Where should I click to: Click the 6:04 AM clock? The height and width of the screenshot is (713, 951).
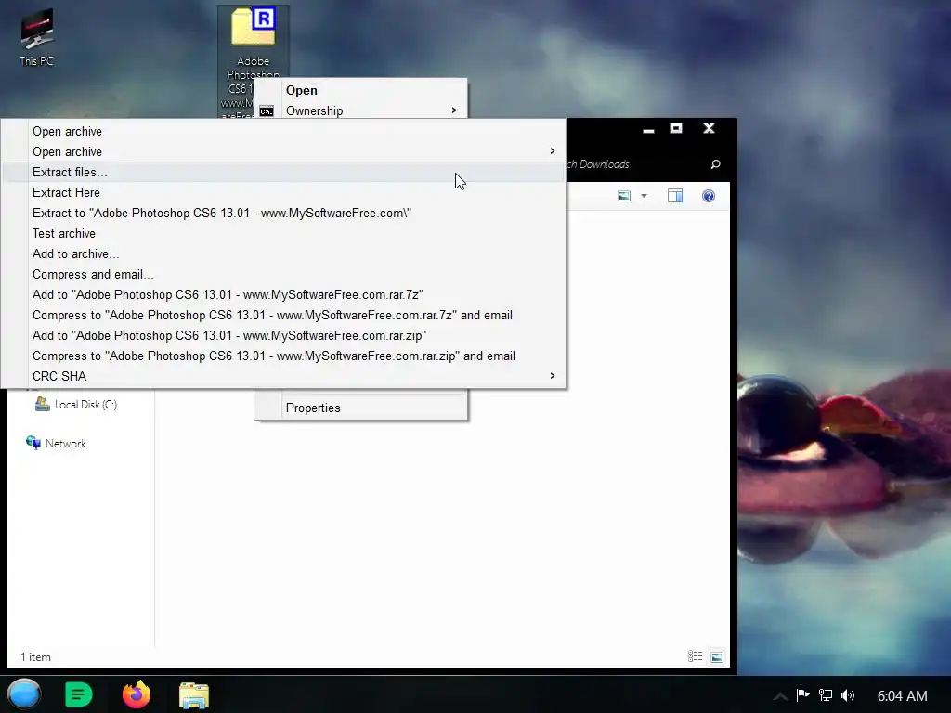tap(902, 695)
